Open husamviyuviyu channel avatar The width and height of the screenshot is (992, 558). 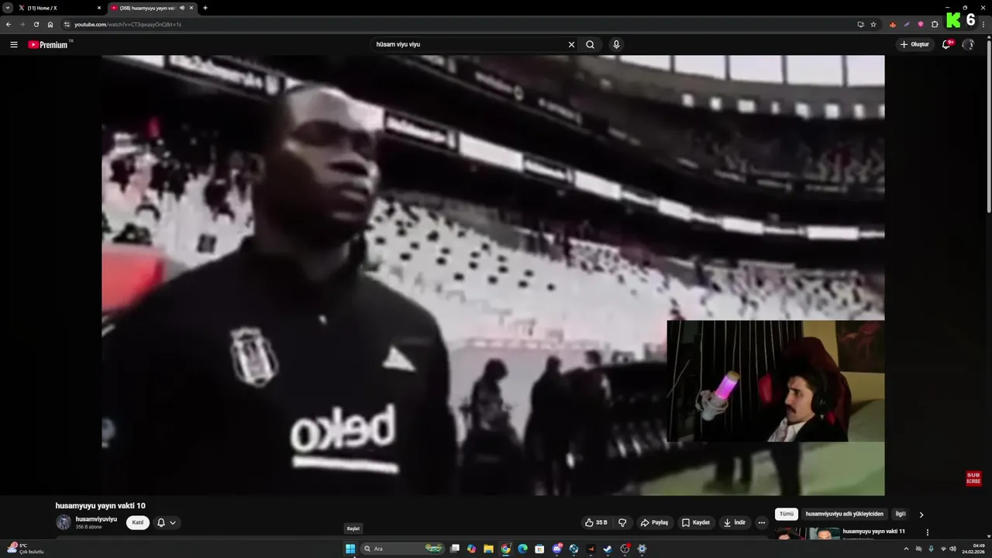pyautogui.click(x=64, y=522)
